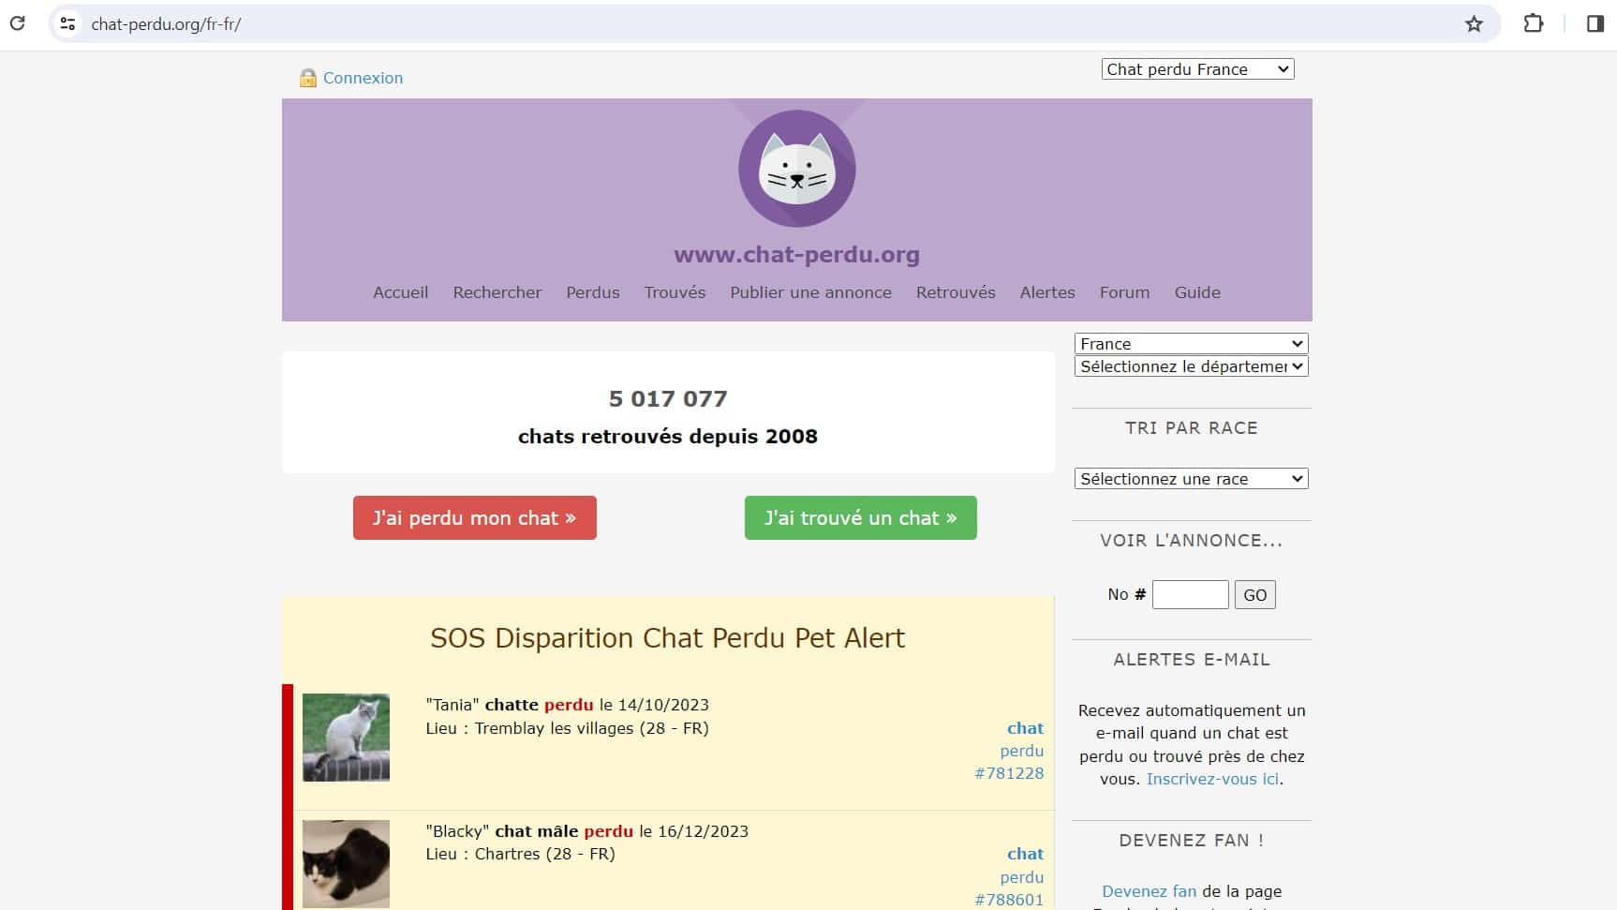Click the padlock icon beside Connexion
This screenshot has width=1617, height=910.
pos(307,78)
